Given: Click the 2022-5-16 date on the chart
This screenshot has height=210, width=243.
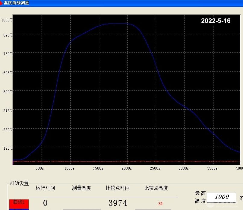Looking at the screenshot, I should (216, 21).
